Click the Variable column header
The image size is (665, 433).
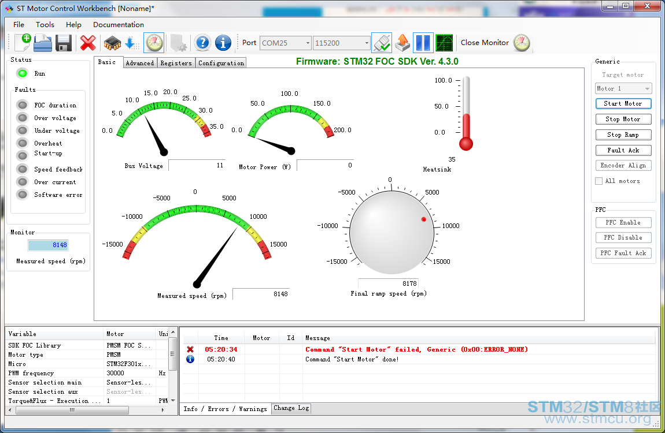(54, 334)
